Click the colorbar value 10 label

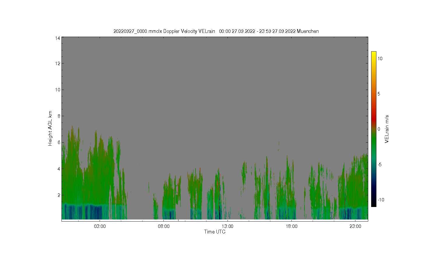pos(380,59)
